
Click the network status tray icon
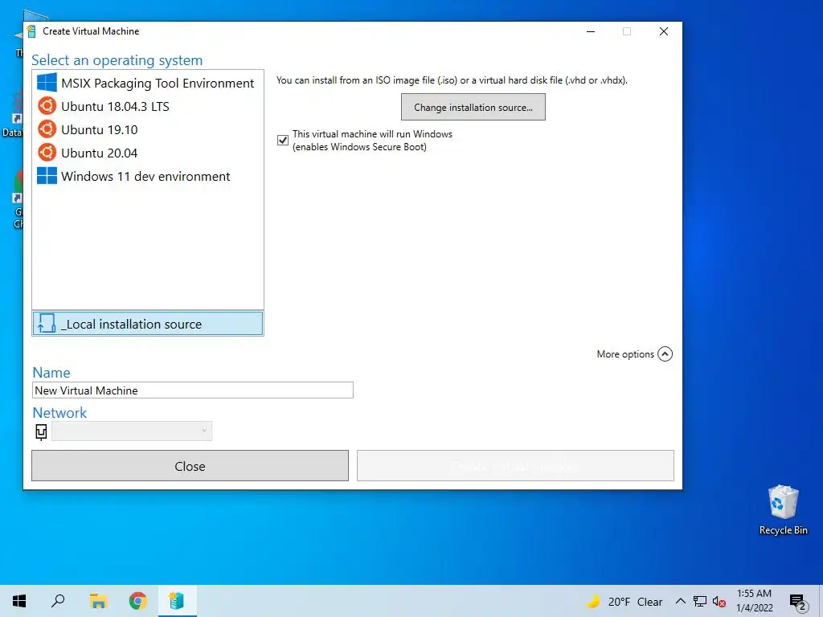700,602
